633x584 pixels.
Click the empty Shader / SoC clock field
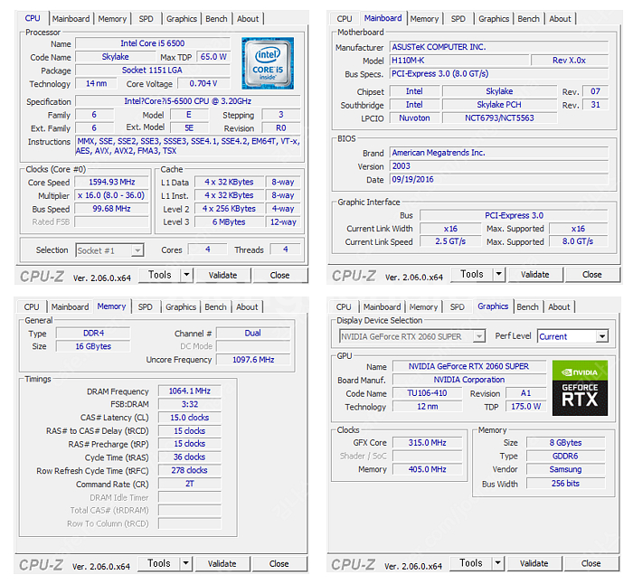[x=427, y=456]
